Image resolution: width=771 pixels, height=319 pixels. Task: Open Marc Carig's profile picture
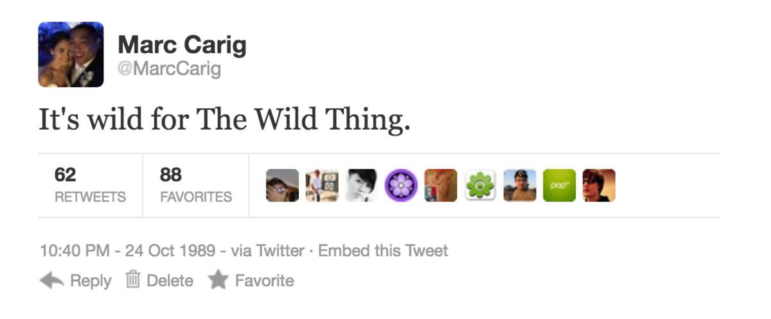[71, 55]
